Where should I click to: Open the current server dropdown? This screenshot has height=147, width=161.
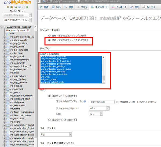click(x=17, y=15)
